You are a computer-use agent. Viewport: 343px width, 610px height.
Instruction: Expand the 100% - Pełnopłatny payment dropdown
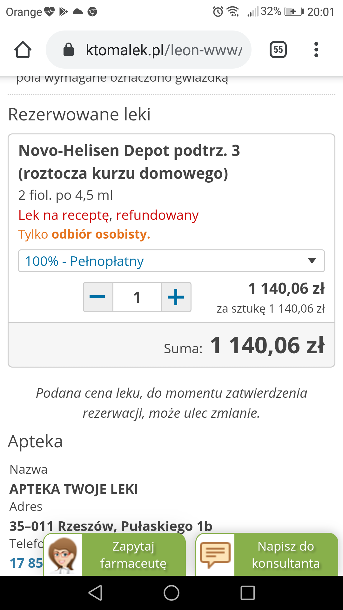(x=165, y=261)
